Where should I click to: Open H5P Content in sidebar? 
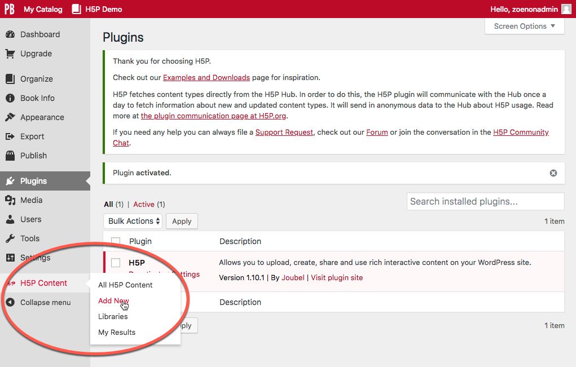[x=43, y=284]
